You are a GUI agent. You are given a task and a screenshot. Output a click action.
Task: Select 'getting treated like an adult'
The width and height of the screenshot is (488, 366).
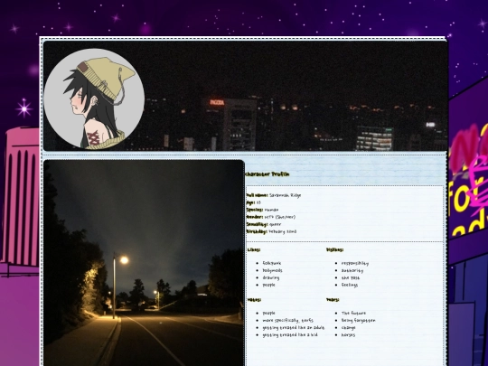point(294,327)
